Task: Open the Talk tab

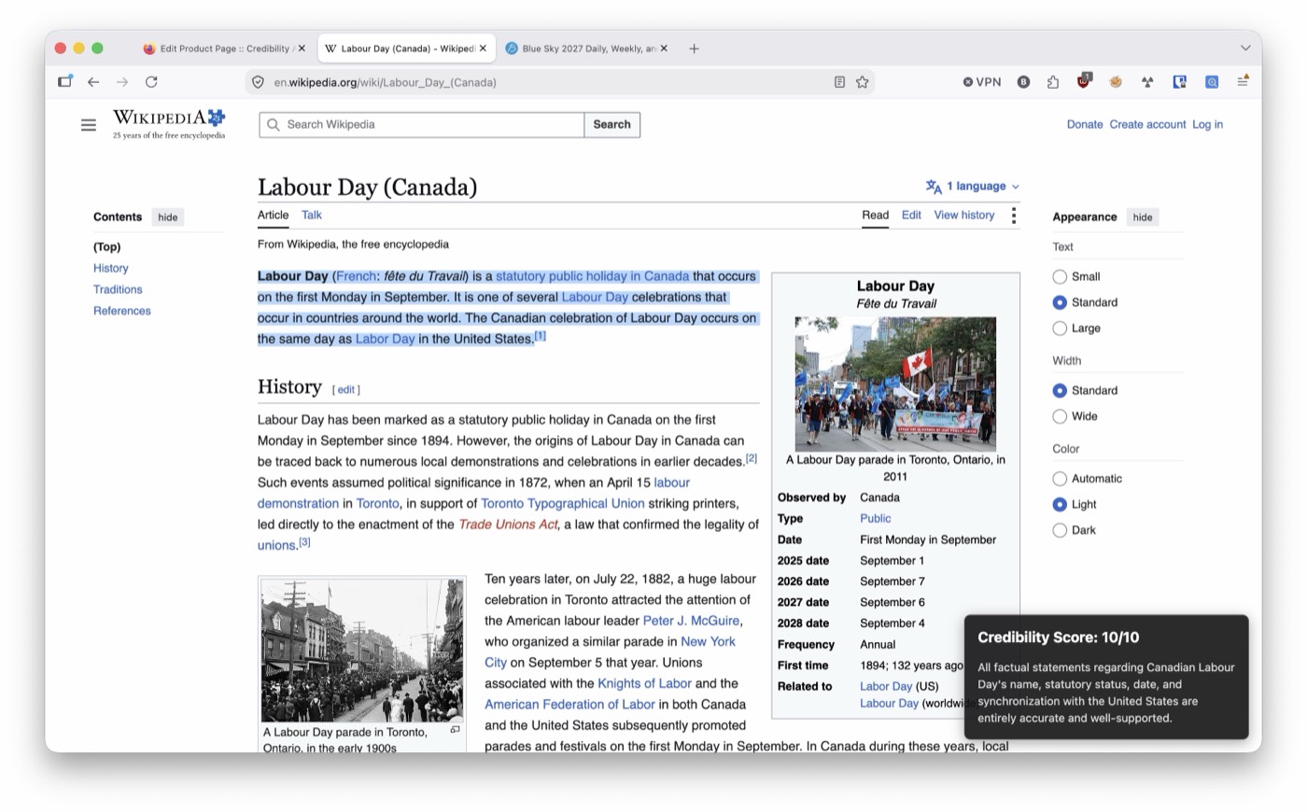Action: click(312, 215)
